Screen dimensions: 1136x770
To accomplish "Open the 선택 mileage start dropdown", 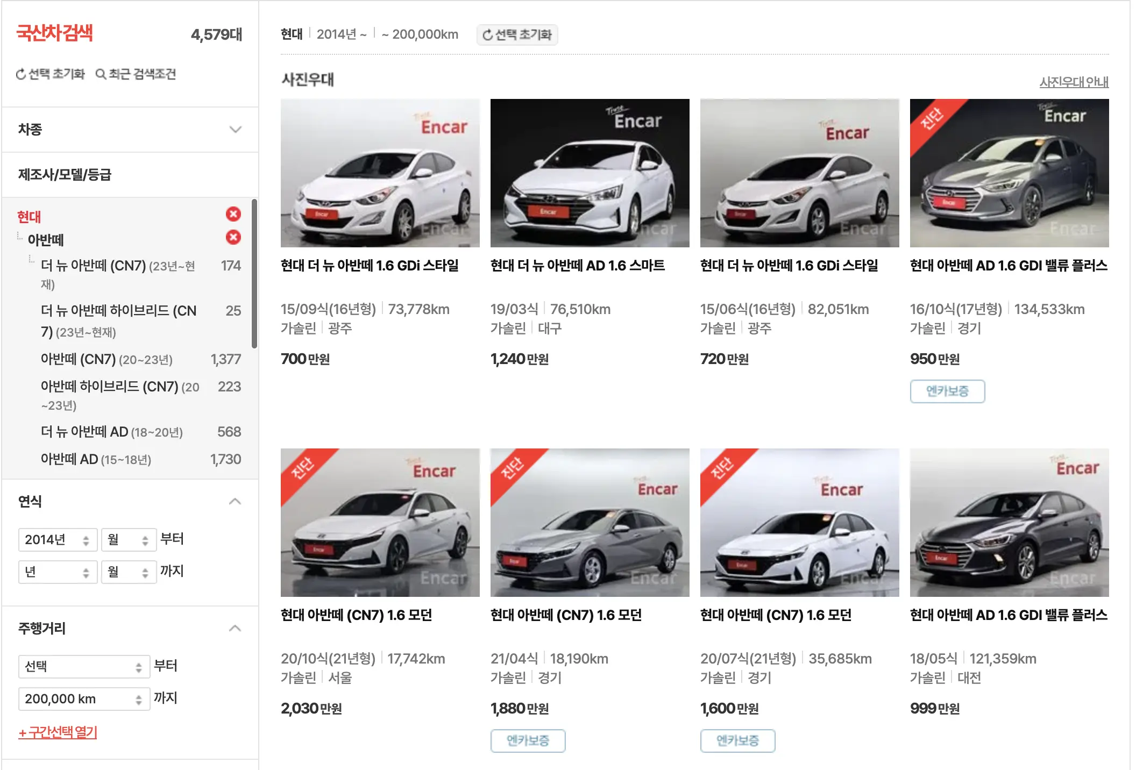I will pos(84,666).
